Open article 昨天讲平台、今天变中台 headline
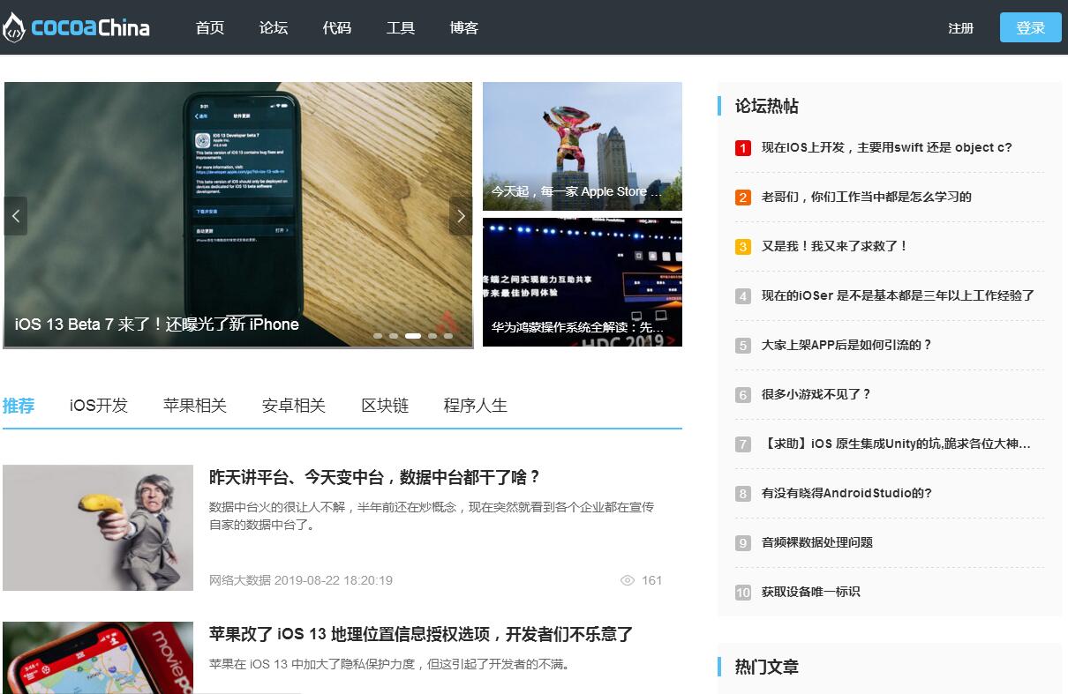Image resolution: width=1068 pixels, height=694 pixels. [374, 477]
